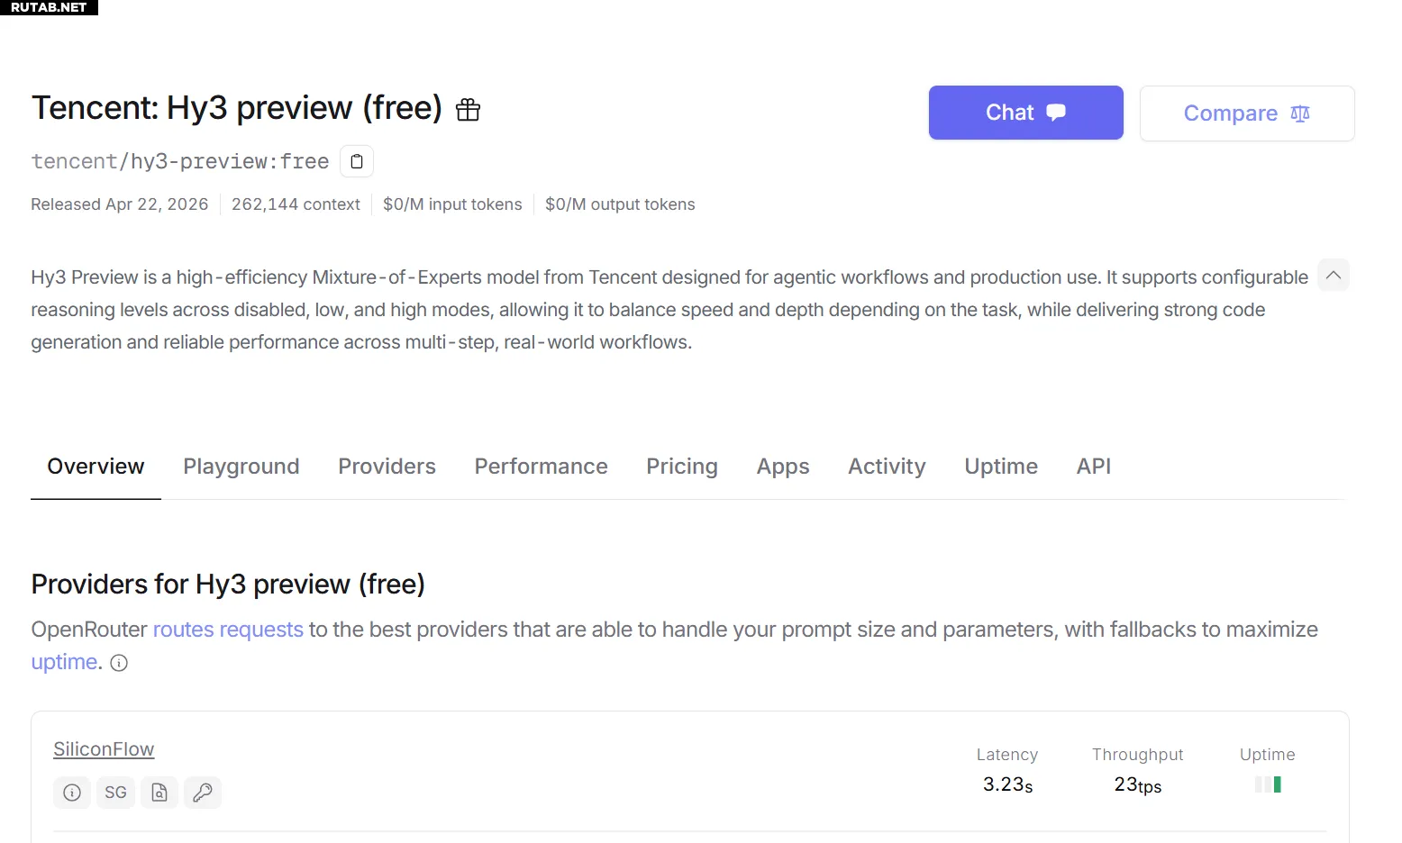The height and width of the screenshot is (843, 1402).
Task: Click the SG region badge
Action: 115,793
